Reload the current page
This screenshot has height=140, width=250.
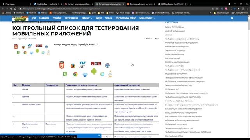click(11, 9)
